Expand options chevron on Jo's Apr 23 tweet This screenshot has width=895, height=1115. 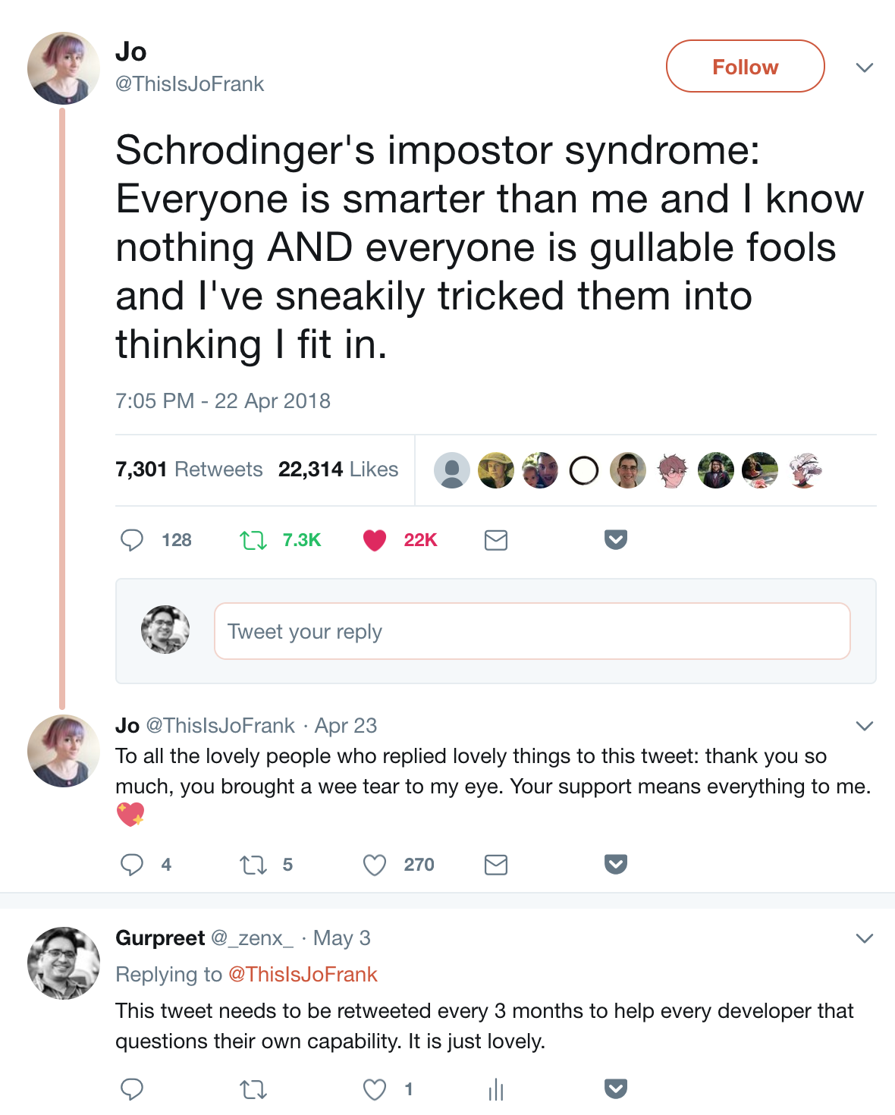[x=865, y=726]
